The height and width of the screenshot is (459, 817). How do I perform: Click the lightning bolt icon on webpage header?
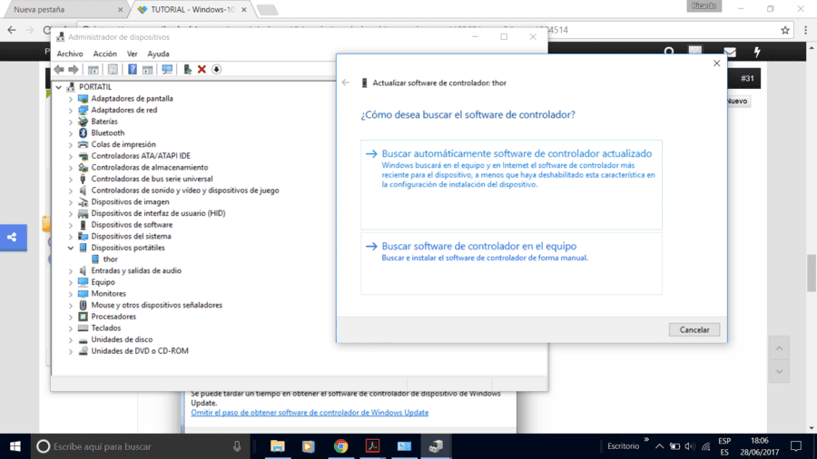tap(757, 52)
